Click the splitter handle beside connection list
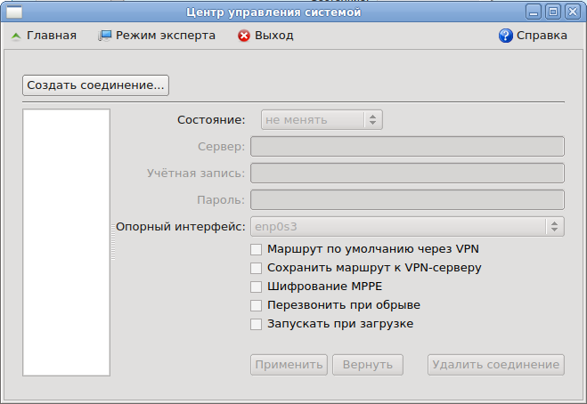This screenshot has width=587, height=404. (x=113, y=242)
